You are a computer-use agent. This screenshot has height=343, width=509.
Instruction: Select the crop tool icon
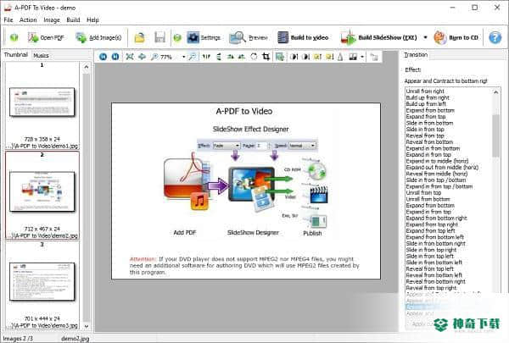point(266,57)
